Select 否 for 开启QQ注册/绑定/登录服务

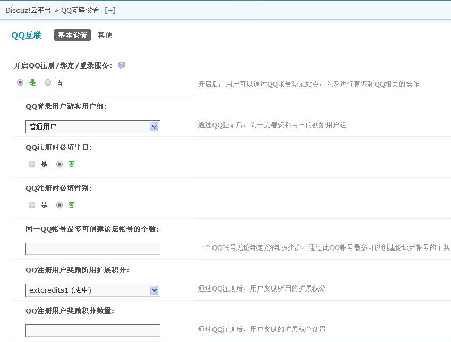coord(48,82)
